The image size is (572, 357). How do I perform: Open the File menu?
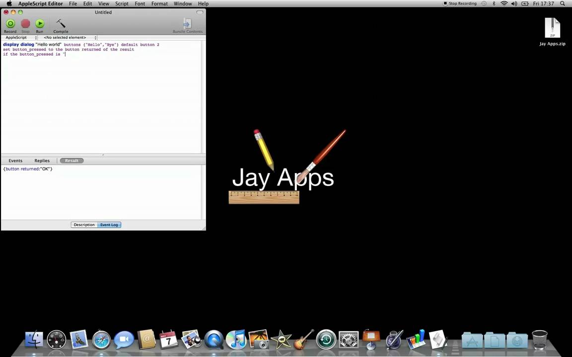[x=73, y=3]
